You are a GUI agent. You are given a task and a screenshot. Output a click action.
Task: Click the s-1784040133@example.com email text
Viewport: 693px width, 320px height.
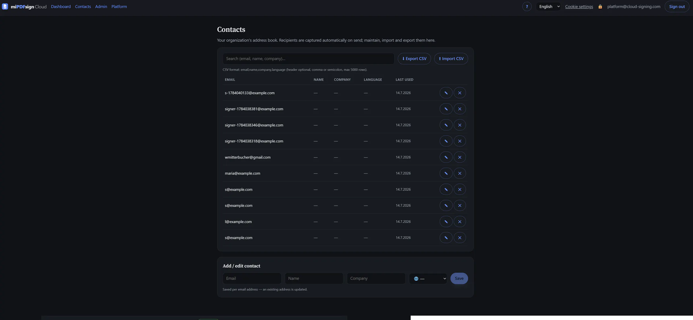[250, 93]
